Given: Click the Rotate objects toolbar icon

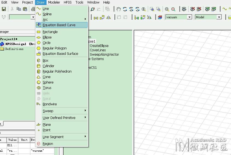Looking at the screenshot, I should click(102, 17).
